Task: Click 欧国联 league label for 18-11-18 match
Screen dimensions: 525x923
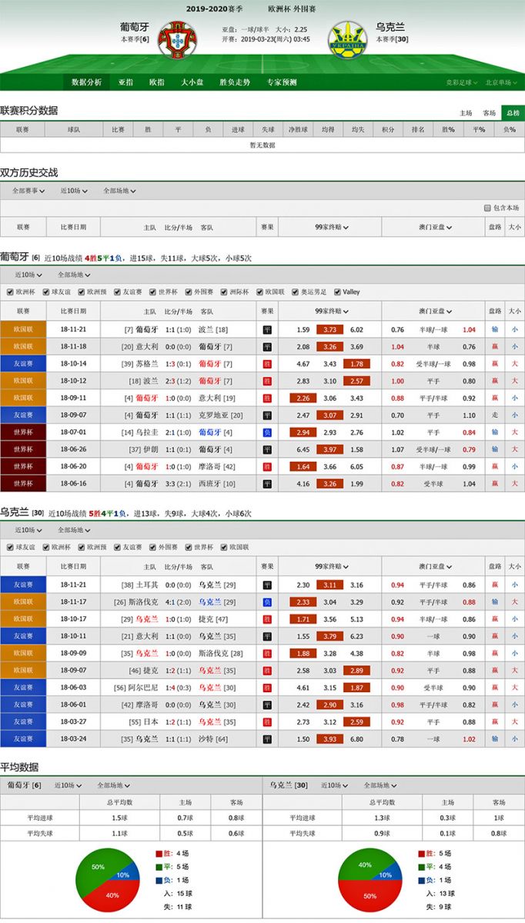Action: click(23, 347)
